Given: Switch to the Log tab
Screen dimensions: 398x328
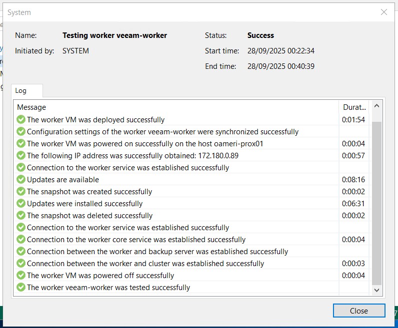Looking at the screenshot, I should (x=21, y=91).
